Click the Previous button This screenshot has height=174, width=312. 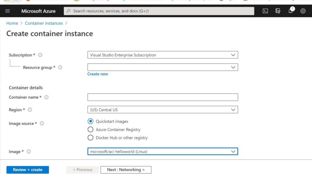click(x=82, y=170)
